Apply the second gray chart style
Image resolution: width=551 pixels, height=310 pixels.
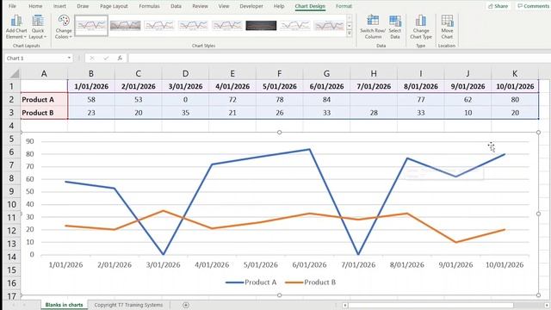[x=125, y=25]
